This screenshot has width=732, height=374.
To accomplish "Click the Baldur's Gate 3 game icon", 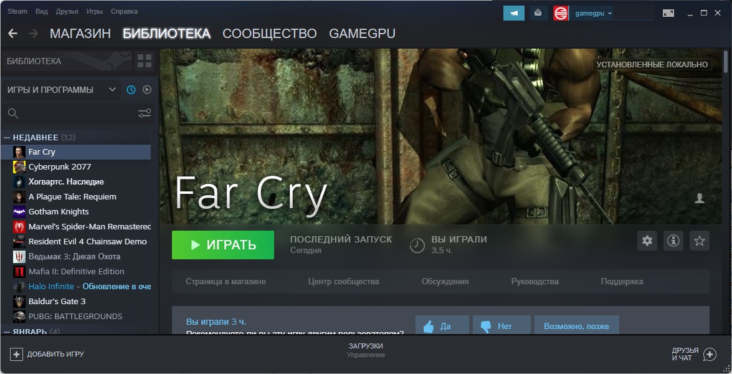I will click(x=19, y=301).
